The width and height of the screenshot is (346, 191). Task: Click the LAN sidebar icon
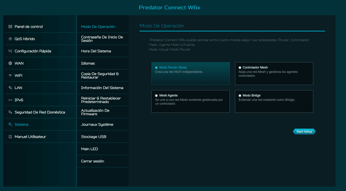coord(10,88)
